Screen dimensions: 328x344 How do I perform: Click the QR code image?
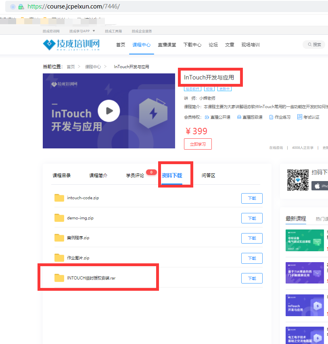click(x=298, y=180)
